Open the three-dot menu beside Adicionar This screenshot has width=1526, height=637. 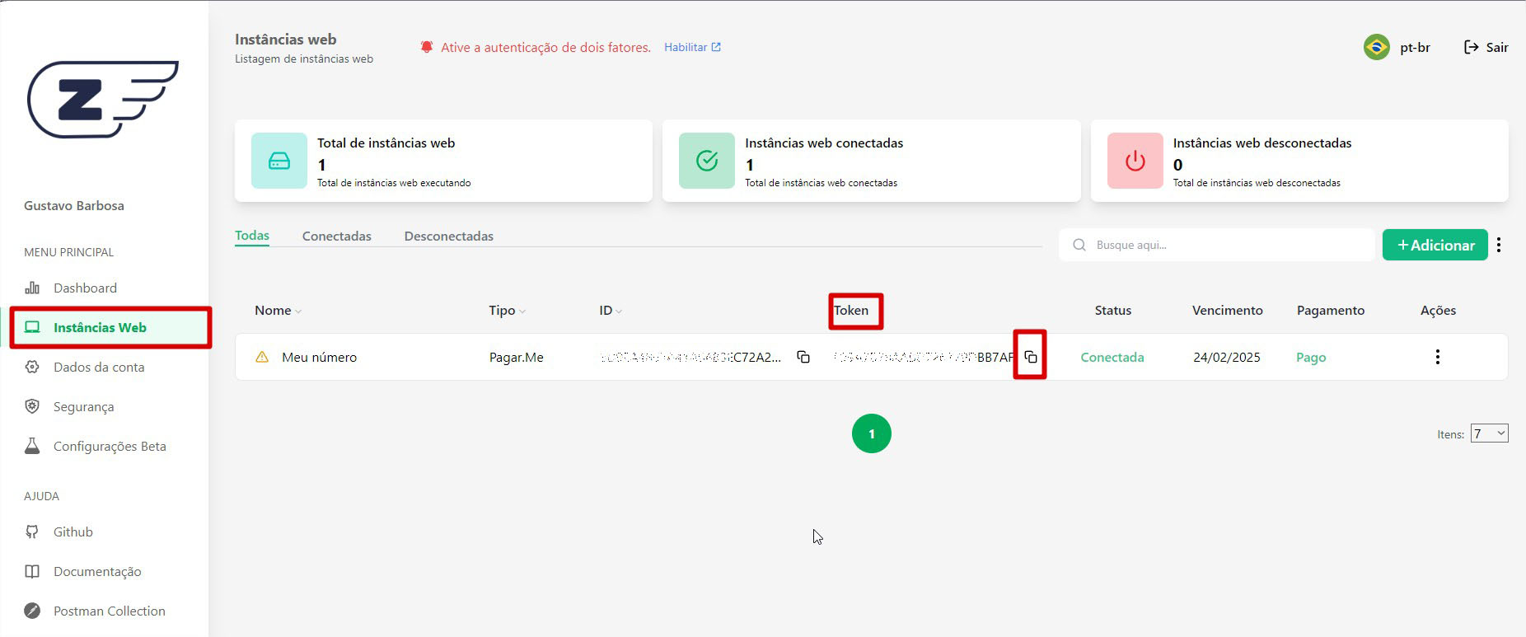(x=1499, y=245)
